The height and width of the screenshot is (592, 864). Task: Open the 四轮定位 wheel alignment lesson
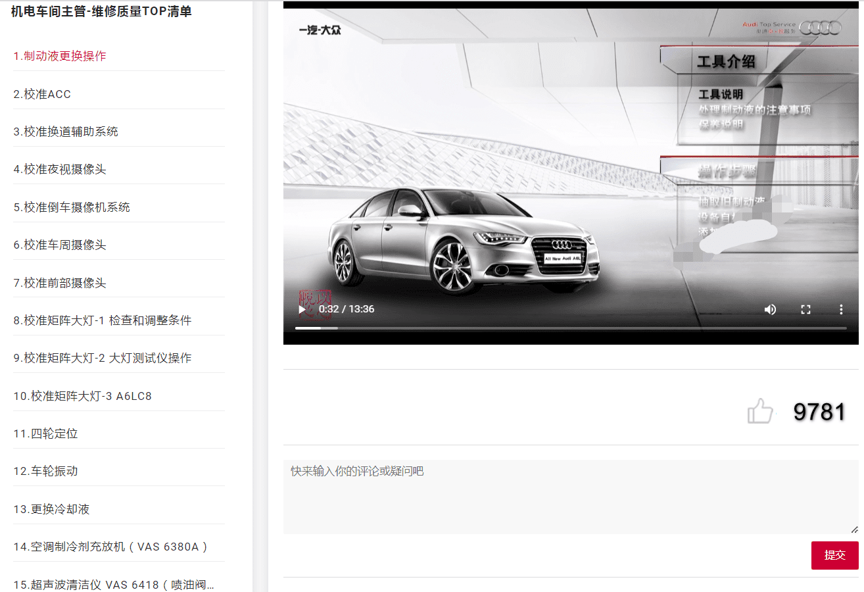pos(46,433)
